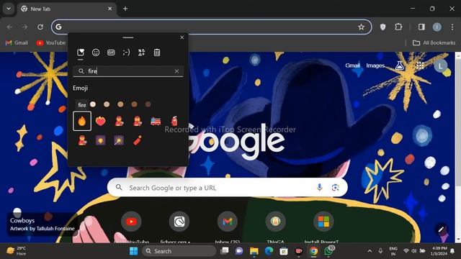Open the weather widget showing 29°C Haze
Viewport: 461px width, 259px height.
(x=17, y=251)
